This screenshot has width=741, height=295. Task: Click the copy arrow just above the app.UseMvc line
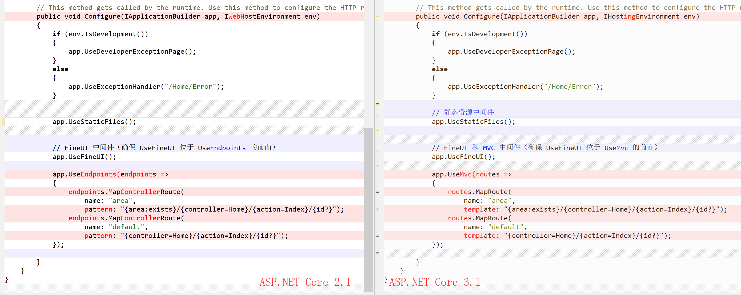coord(377,166)
